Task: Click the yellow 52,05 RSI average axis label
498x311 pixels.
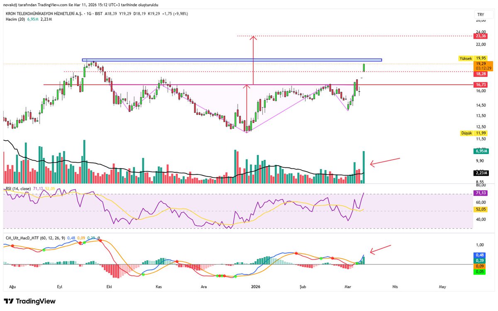Action: (481, 210)
